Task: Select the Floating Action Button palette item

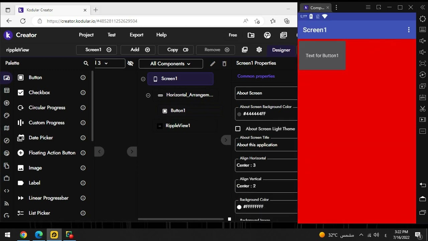Action: 52,153
